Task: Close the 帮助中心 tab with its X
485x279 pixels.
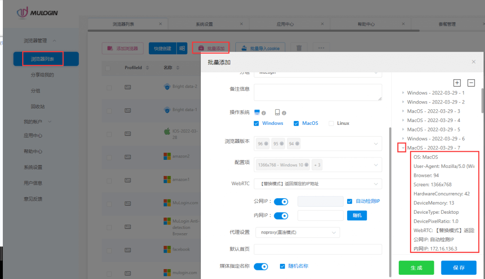Action: click(x=403, y=24)
